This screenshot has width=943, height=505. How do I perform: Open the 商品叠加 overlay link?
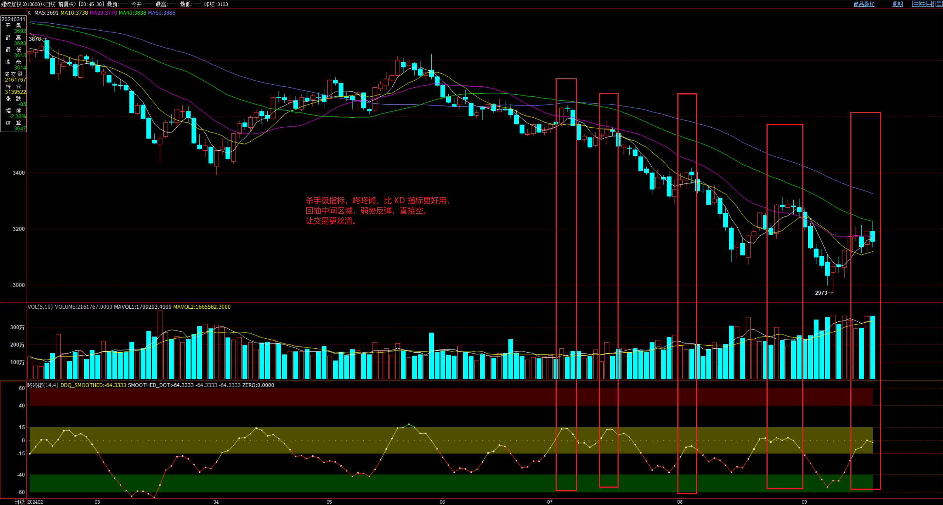(864, 4)
